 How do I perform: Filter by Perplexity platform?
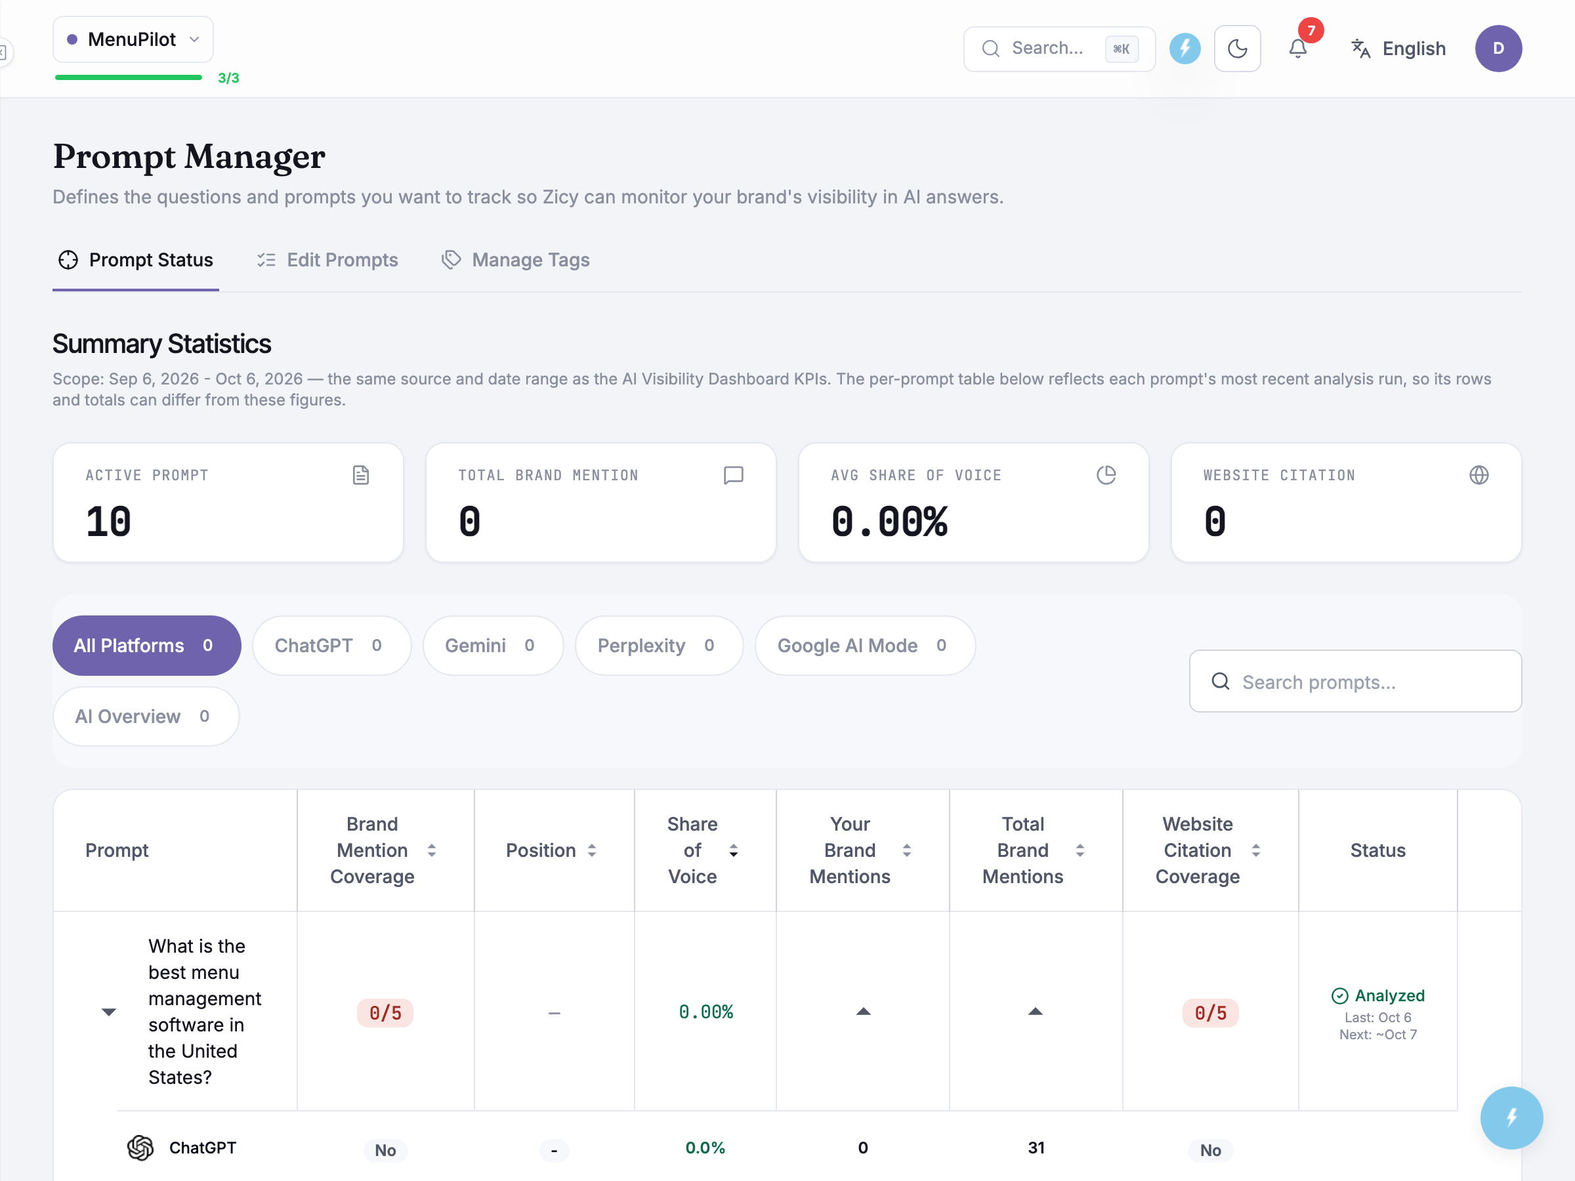coord(659,645)
